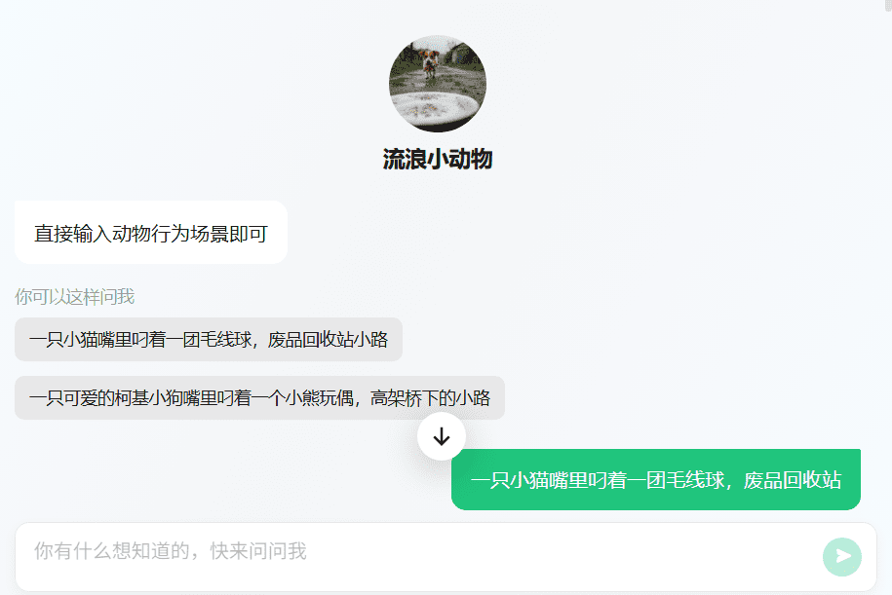This screenshot has width=892, height=595.
Task: Click the greeting bubble 直接输入动物行为场景即可
Action: point(151,233)
